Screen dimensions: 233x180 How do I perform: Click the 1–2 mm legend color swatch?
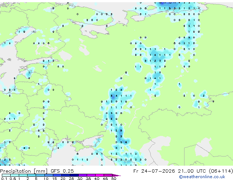click(23, 175)
